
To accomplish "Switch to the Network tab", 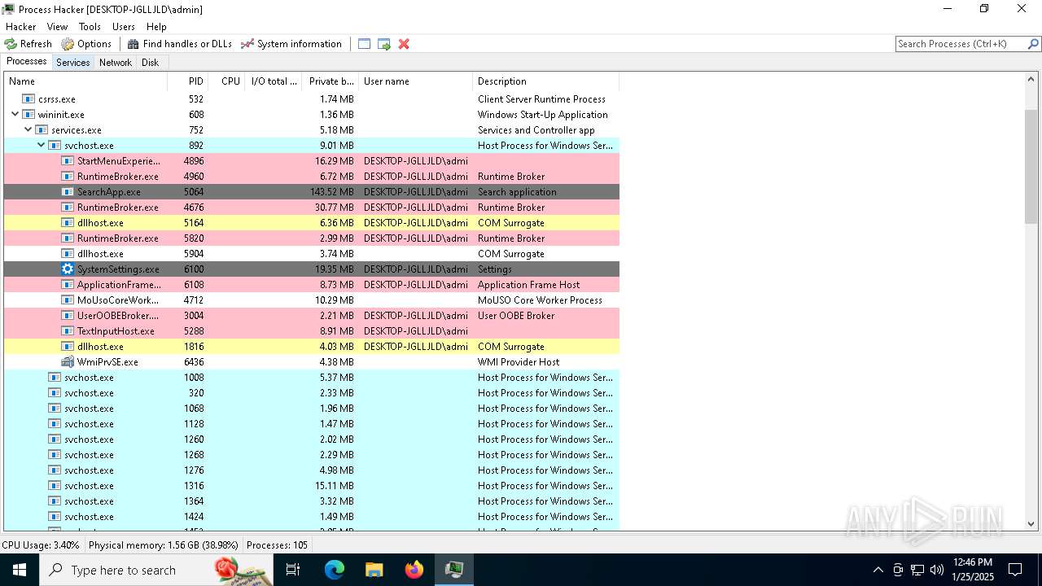I will click(x=116, y=63).
